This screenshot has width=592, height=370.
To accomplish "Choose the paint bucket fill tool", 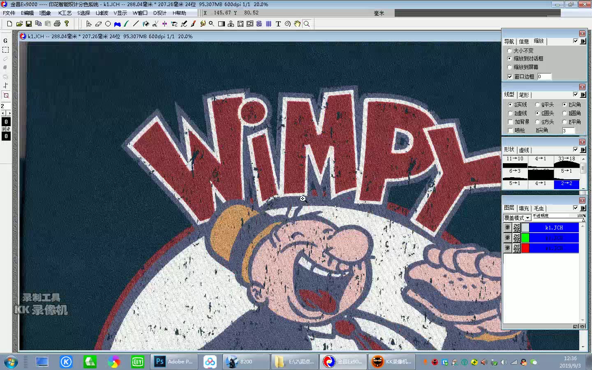I will click(x=146, y=24).
